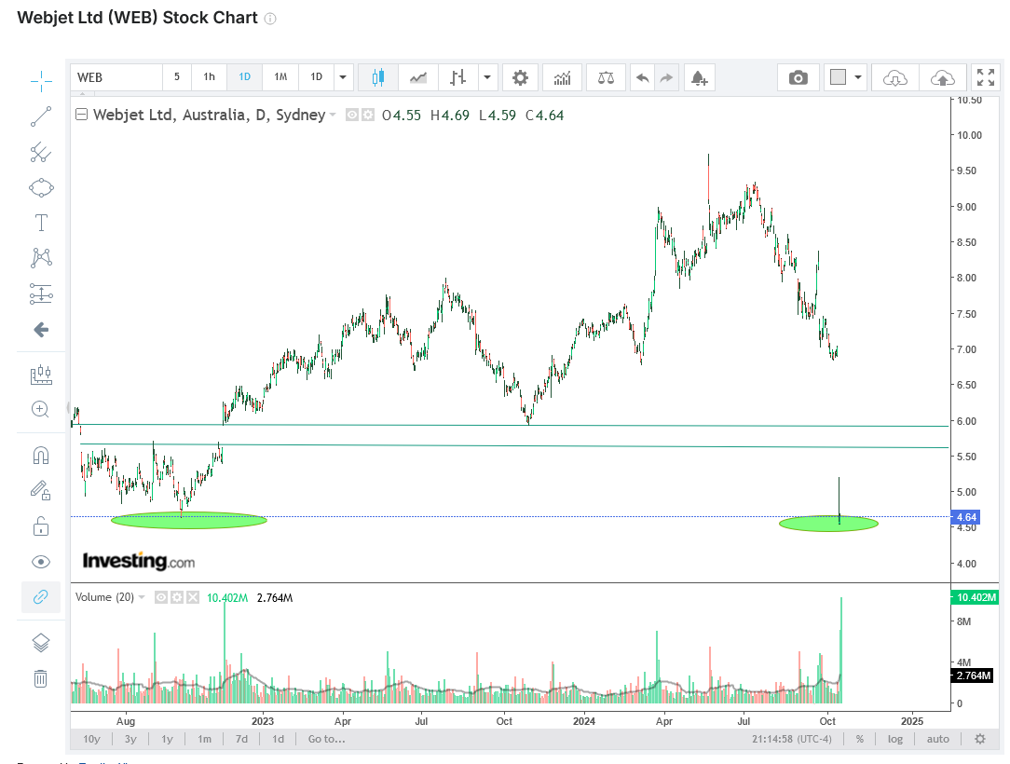Viewport: 1010px width, 764px height.
Task: Redo the chart action
Action: pyautogui.click(x=667, y=78)
